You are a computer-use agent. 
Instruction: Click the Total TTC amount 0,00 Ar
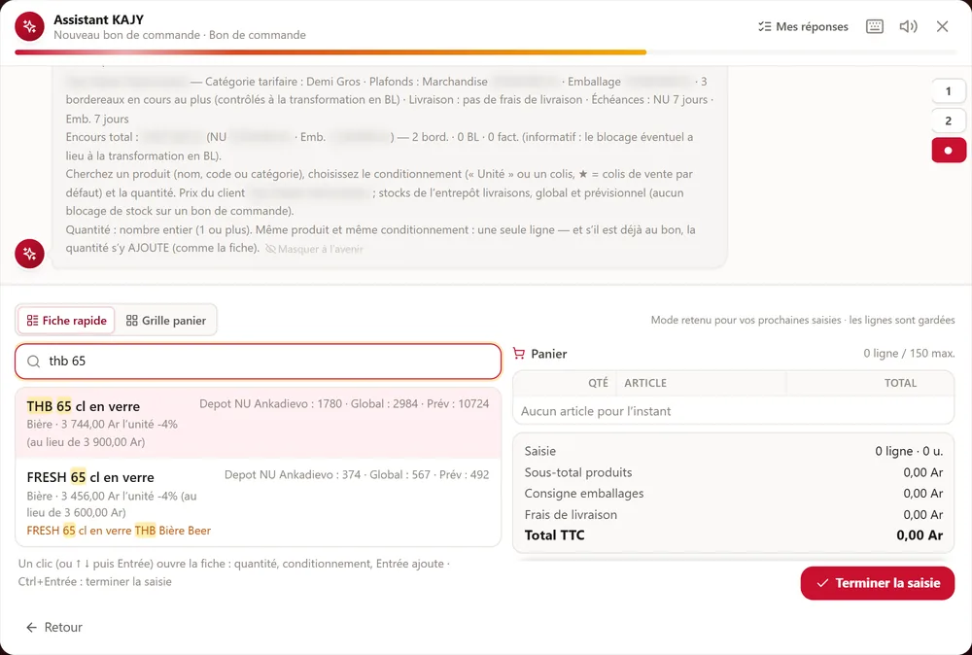point(920,535)
